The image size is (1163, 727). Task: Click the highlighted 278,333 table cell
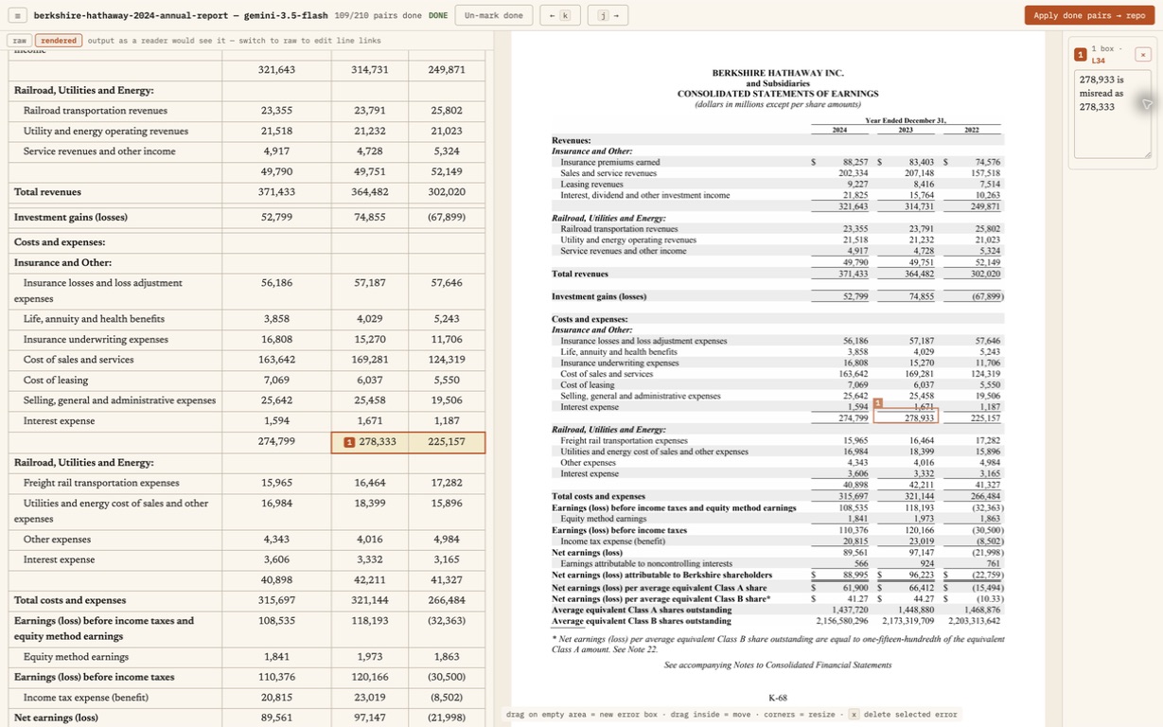370,442
